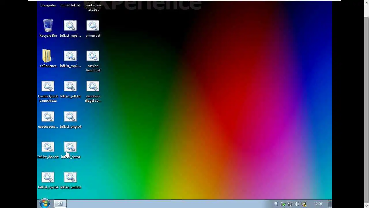Click paint stress test.bat label
Screen dimensions: 369x208
93,7
